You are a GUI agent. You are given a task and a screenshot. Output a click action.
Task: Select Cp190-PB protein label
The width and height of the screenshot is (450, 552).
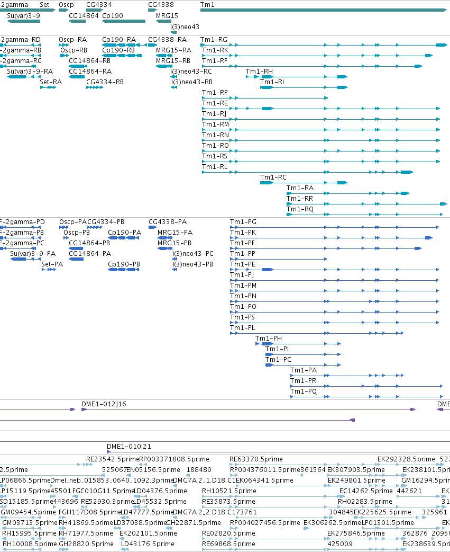[124, 264]
